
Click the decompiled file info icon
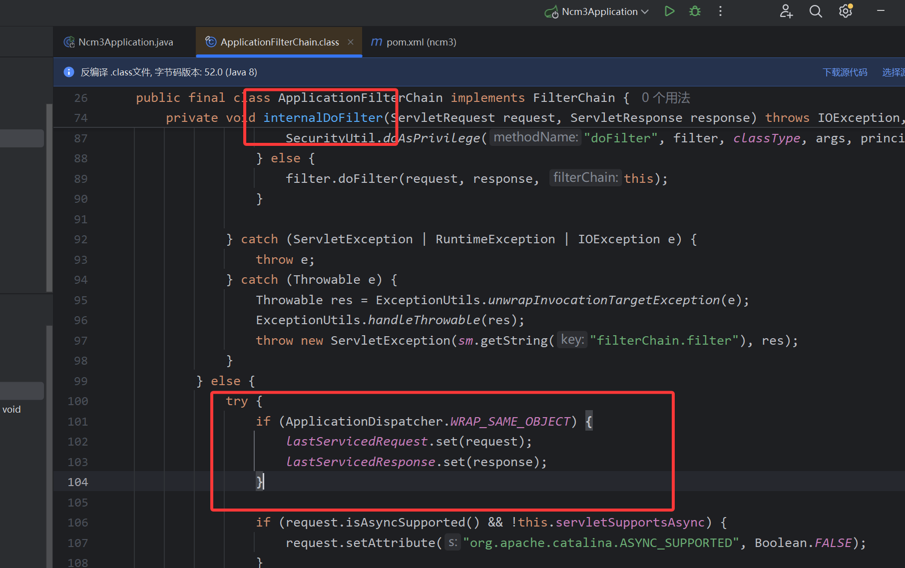point(69,72)
